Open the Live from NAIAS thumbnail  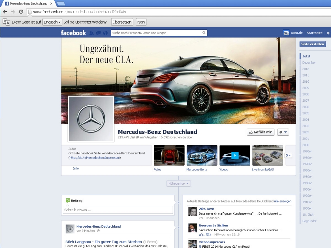(x=268, y=155)
